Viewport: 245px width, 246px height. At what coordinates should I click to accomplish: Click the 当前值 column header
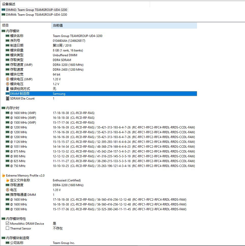[124, 25]
